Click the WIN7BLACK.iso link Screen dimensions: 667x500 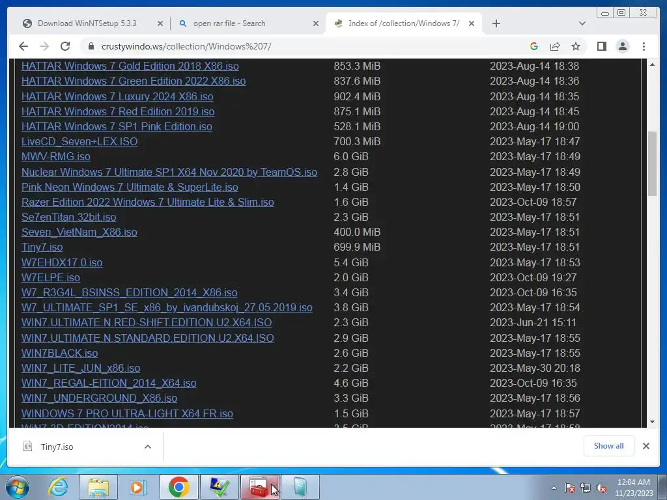point(59,353)
